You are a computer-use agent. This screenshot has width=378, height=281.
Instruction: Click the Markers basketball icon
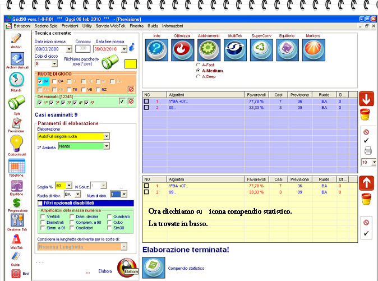click(312, 50)
